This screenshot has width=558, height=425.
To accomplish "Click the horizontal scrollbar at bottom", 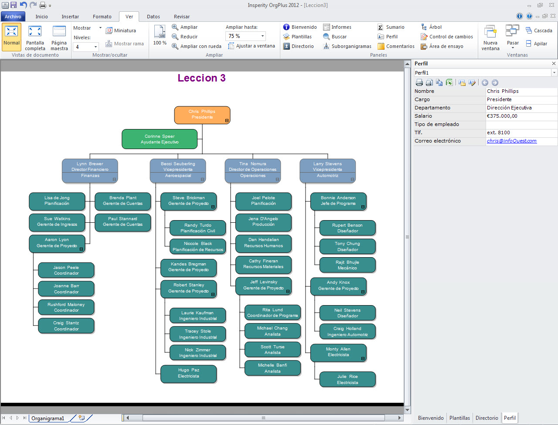I will point(263,418).
